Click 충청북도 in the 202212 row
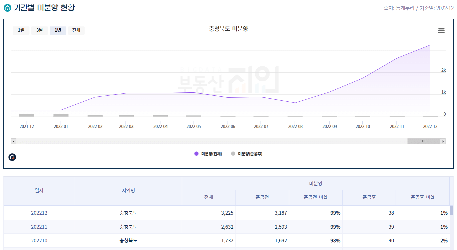This screenshot has width=457, height=250. pos(128,213)
